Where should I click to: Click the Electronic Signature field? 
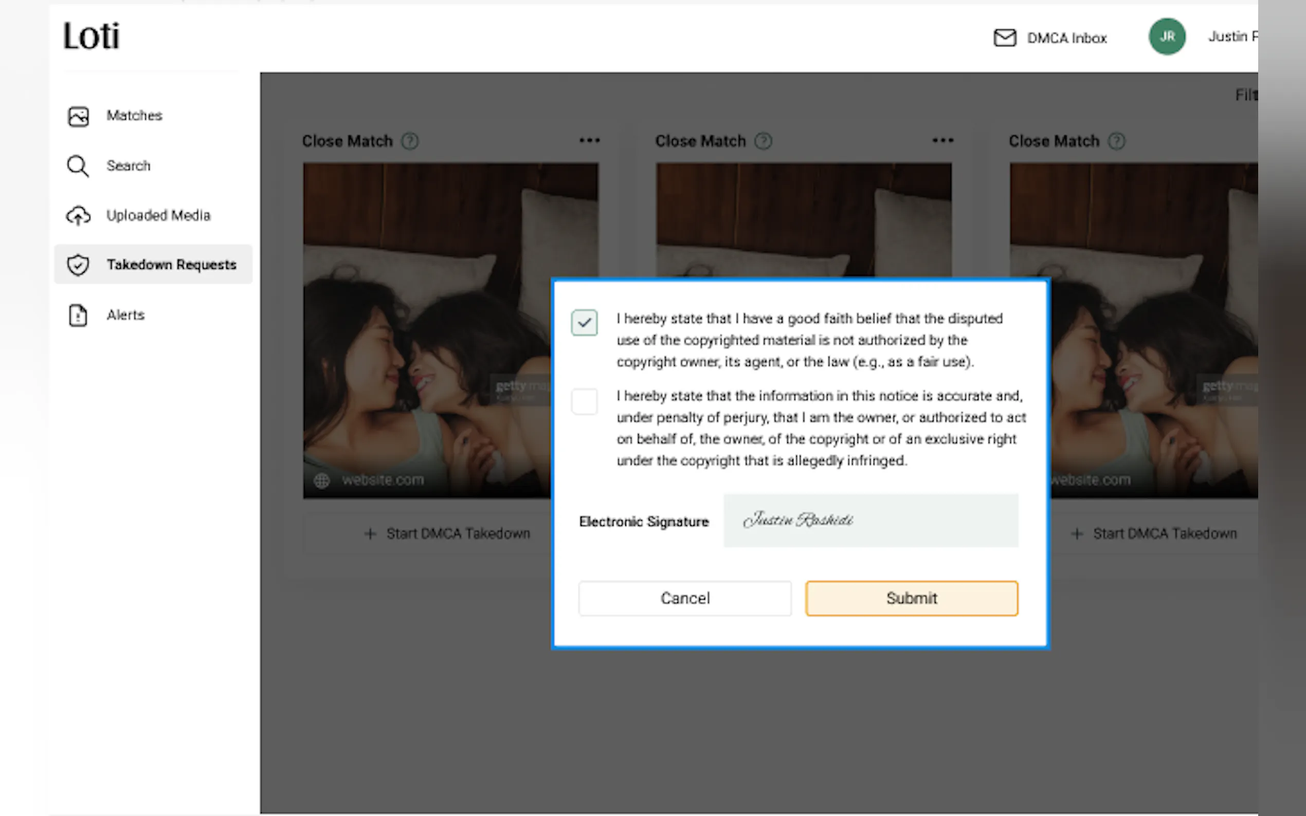870,520
